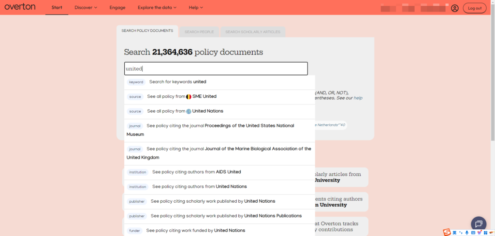The image size is (495, 236).
Task: Choose the keyword search for united suggestion
Action: [x=177, y=82]
